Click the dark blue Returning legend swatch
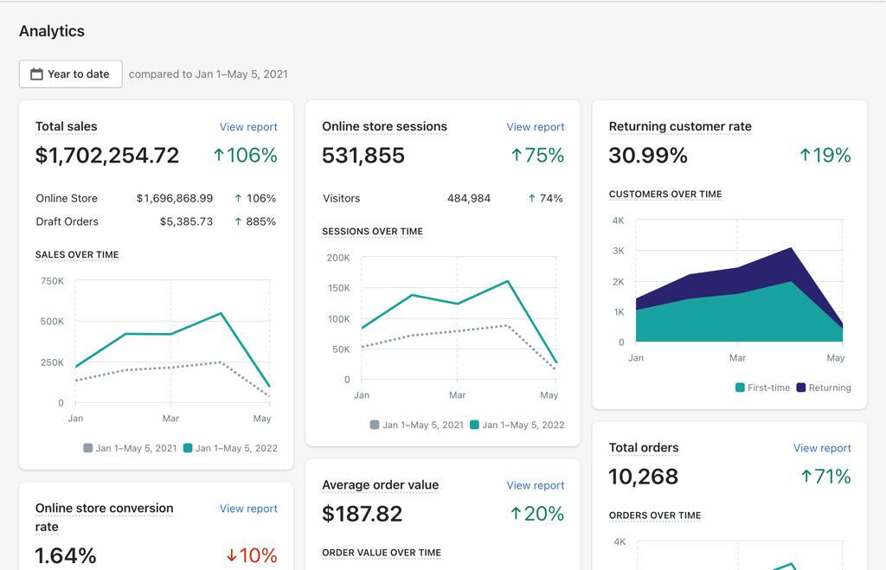This screenshot has width=886, height=570. [x=800, y=387]
